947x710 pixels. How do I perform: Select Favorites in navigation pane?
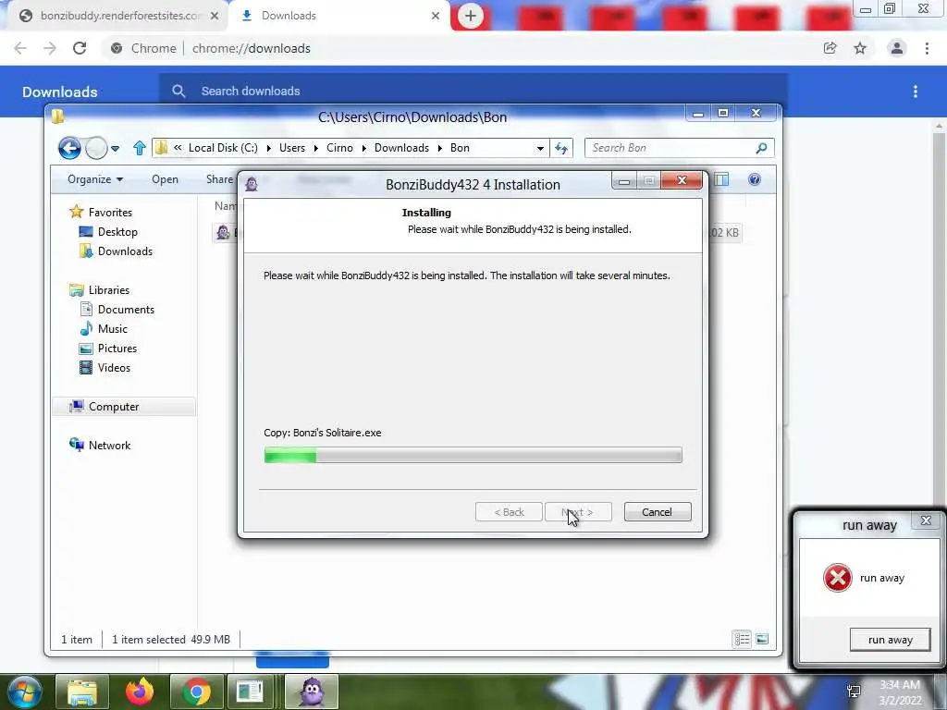110,213
